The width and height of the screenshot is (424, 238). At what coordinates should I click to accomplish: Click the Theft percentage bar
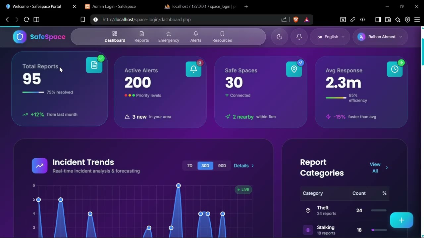point(379,210)
